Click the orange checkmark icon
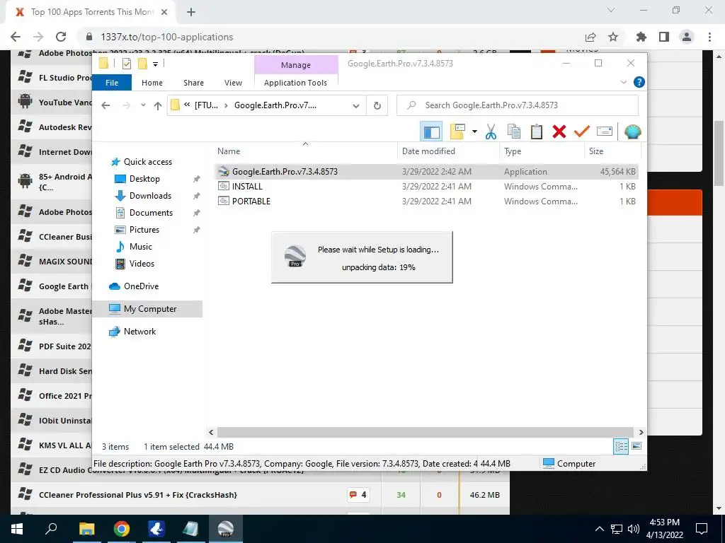Image resolution: width=725 pixels, height=543 pixels. point(582,132)
